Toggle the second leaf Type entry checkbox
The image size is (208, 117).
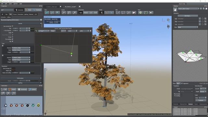click(3, 55)
